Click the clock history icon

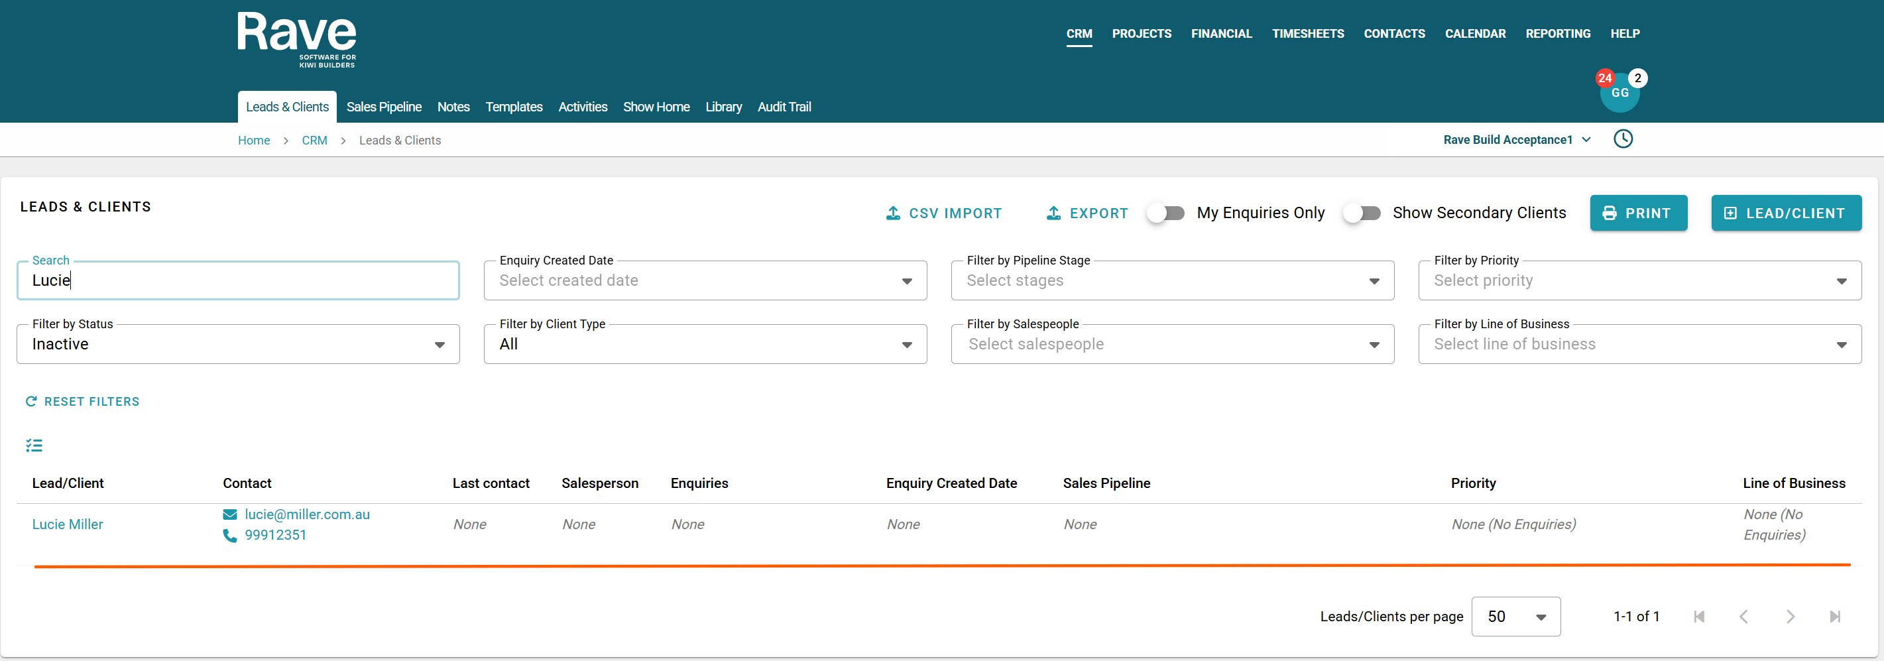tap(1622, 139)
